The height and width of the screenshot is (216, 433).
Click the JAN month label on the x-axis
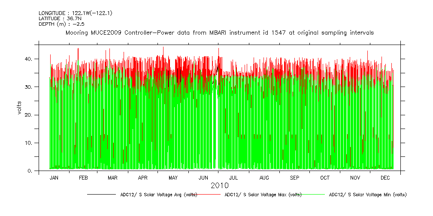tap(54, 177)
